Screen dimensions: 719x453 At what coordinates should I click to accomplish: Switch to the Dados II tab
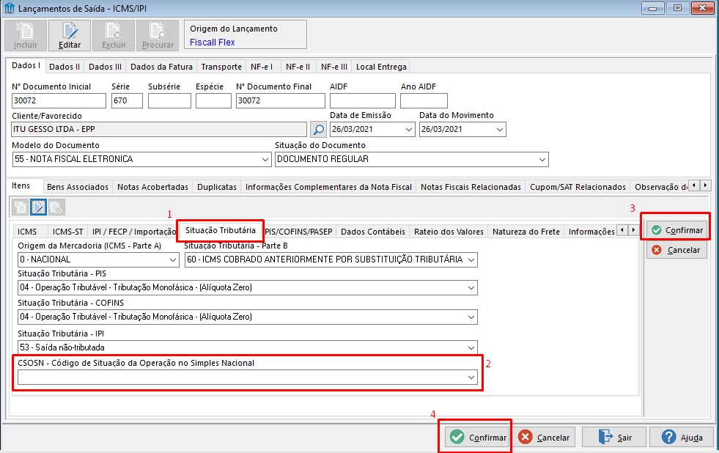[64, 67]
